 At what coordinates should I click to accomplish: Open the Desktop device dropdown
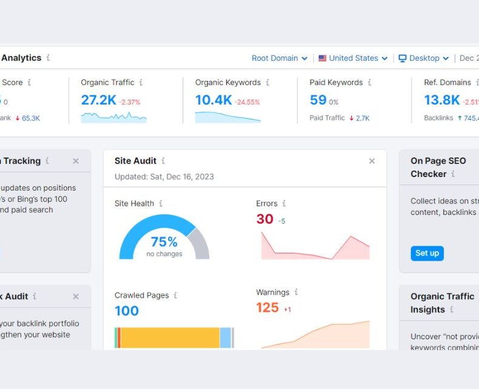click(x=424, y=58)
